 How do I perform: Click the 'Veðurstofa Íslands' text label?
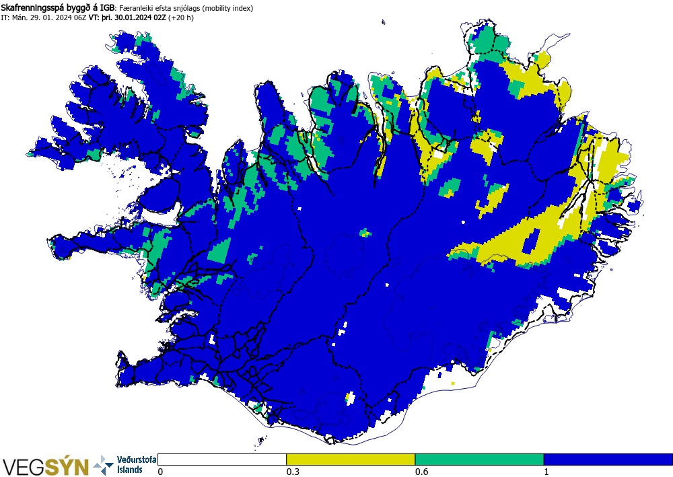click(x=137, y=465)
